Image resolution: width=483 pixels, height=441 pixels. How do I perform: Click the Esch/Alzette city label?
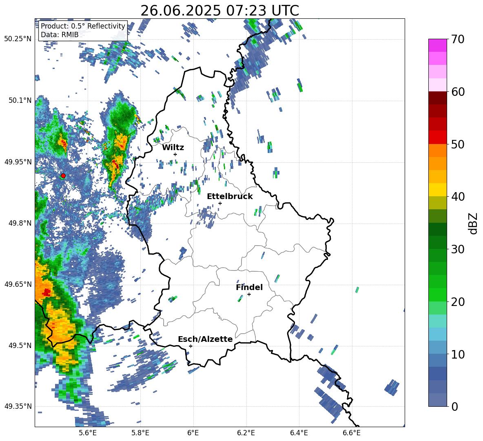205,339
